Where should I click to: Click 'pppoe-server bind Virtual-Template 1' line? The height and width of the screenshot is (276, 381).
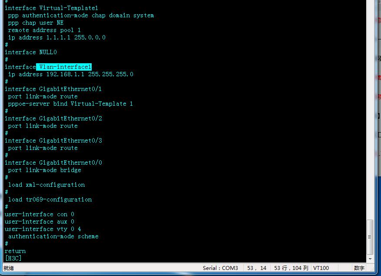click(70, 104)
